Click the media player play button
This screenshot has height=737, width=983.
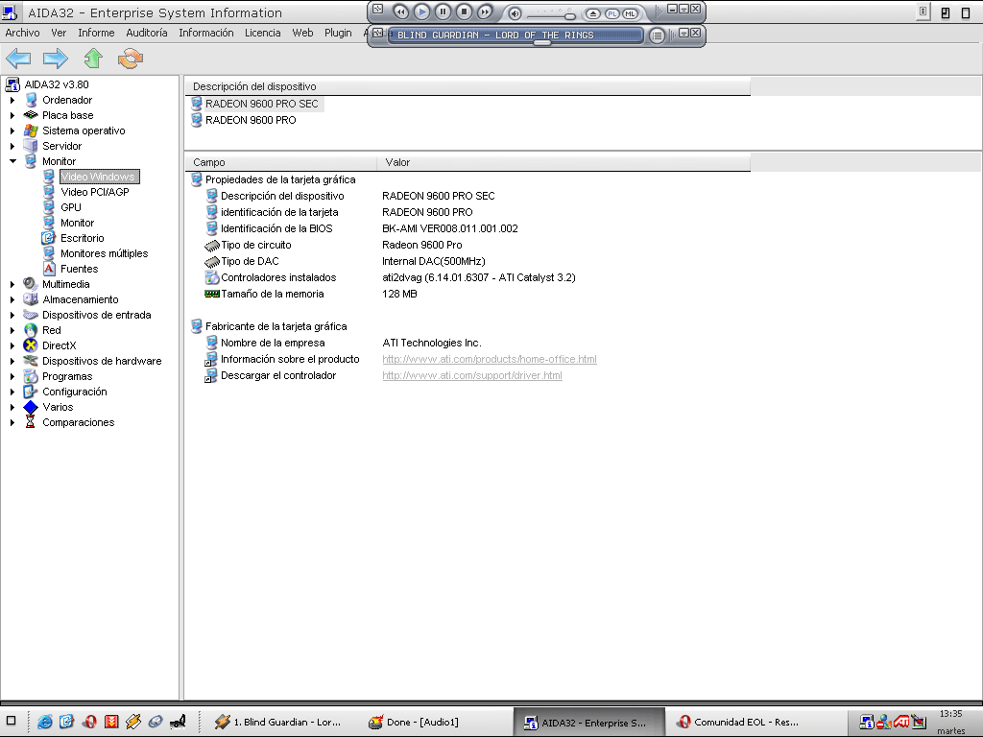(x=422, y=12)
